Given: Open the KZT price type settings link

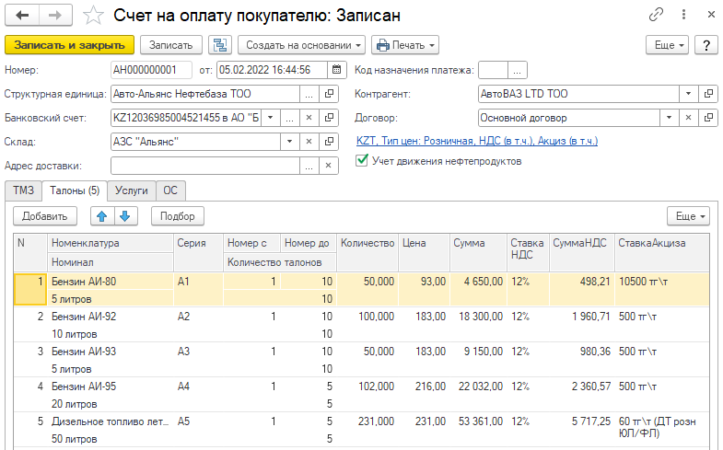Looking at the screenshot, I should 476,141.
